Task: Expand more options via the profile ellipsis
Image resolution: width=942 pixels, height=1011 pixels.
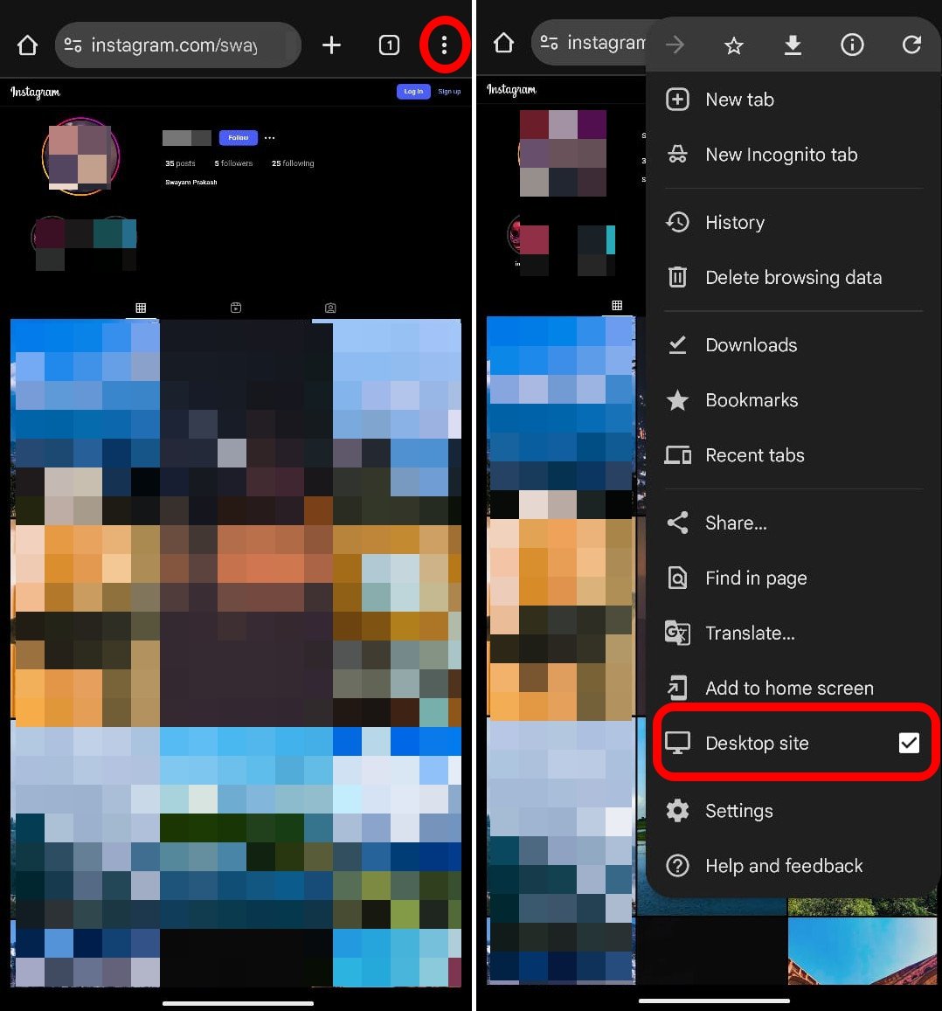Action: (x=269, y=137)
